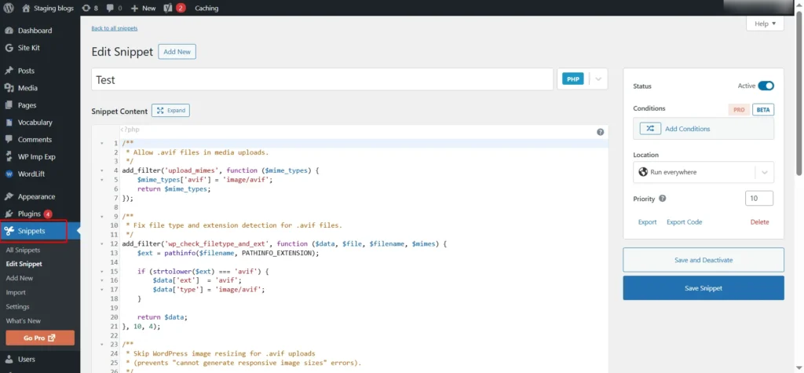Open the Plugins menu in sidebar
Image resolution: width=804 pixels, height=373 pixels.
tap(29, 214)
